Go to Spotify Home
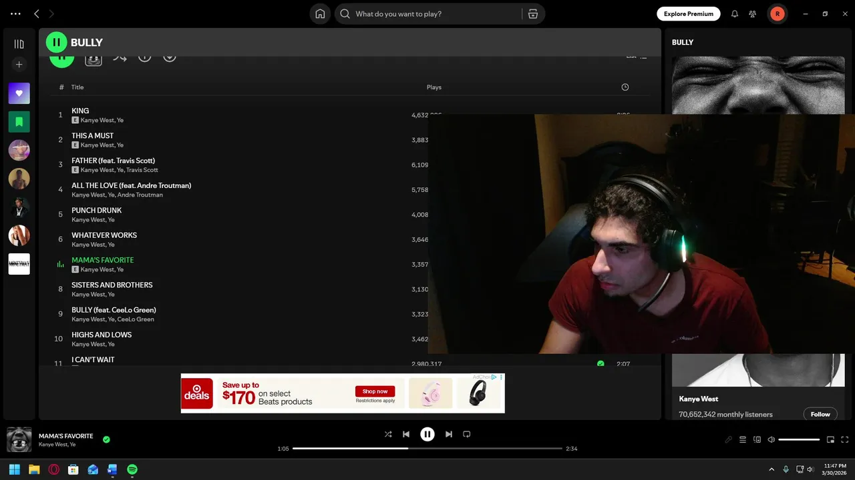This screenshot has height=480, width=855. click(320, 14)
